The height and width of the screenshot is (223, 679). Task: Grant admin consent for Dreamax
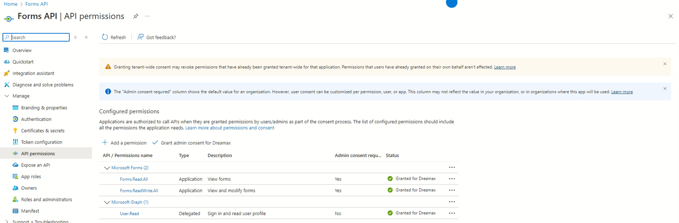192,143
